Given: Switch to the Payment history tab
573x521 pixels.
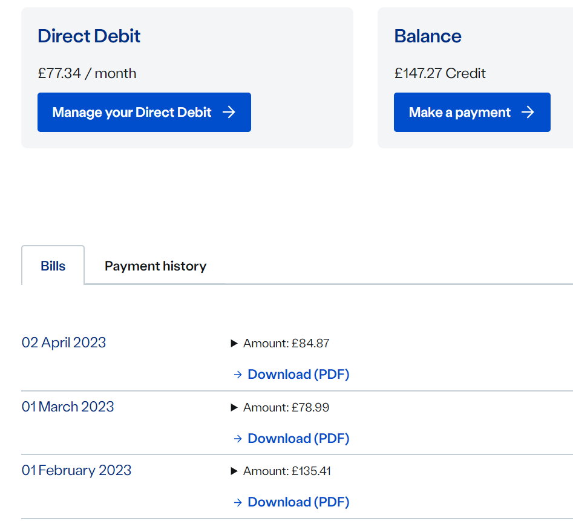Looking at the screenshot, I should coord(156,266).
